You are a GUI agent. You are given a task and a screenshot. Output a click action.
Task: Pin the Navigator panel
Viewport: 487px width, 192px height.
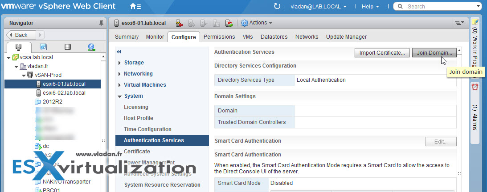point(101,23)
